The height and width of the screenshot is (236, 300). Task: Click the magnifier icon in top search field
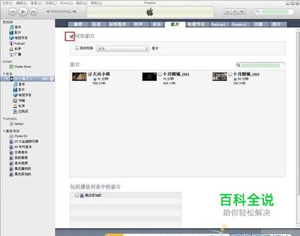pyautogui.click(x=258, y=12)
